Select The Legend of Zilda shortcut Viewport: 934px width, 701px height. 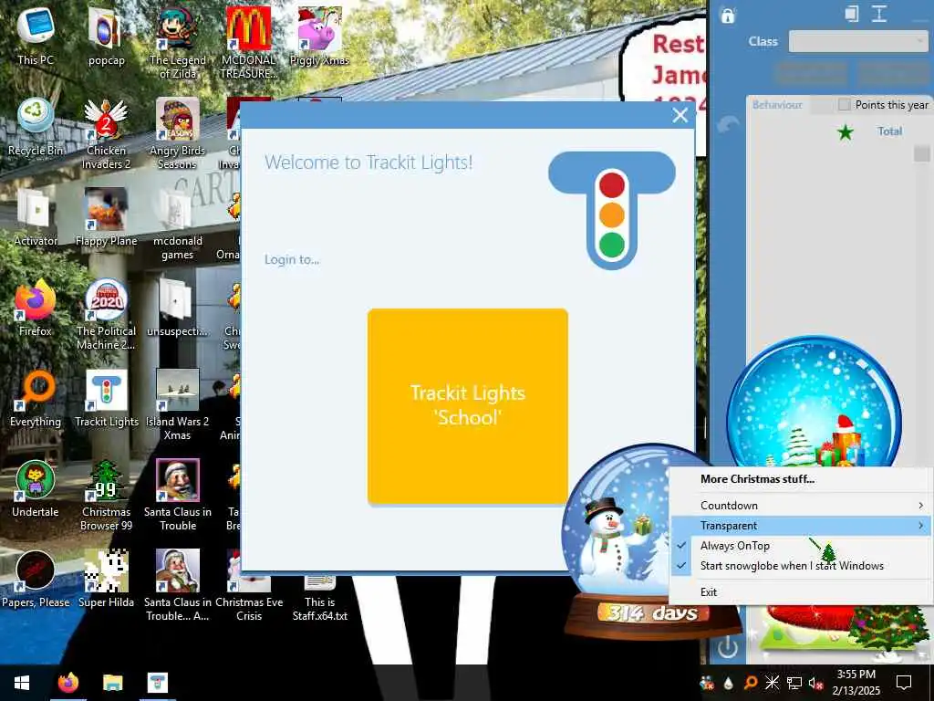[178, 42]
